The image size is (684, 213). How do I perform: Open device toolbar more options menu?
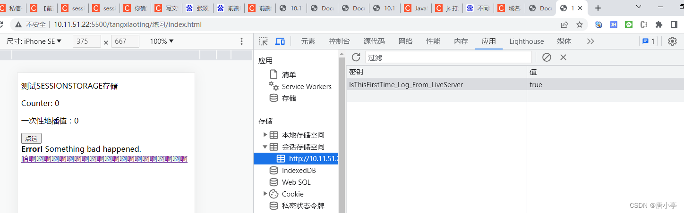242,41
